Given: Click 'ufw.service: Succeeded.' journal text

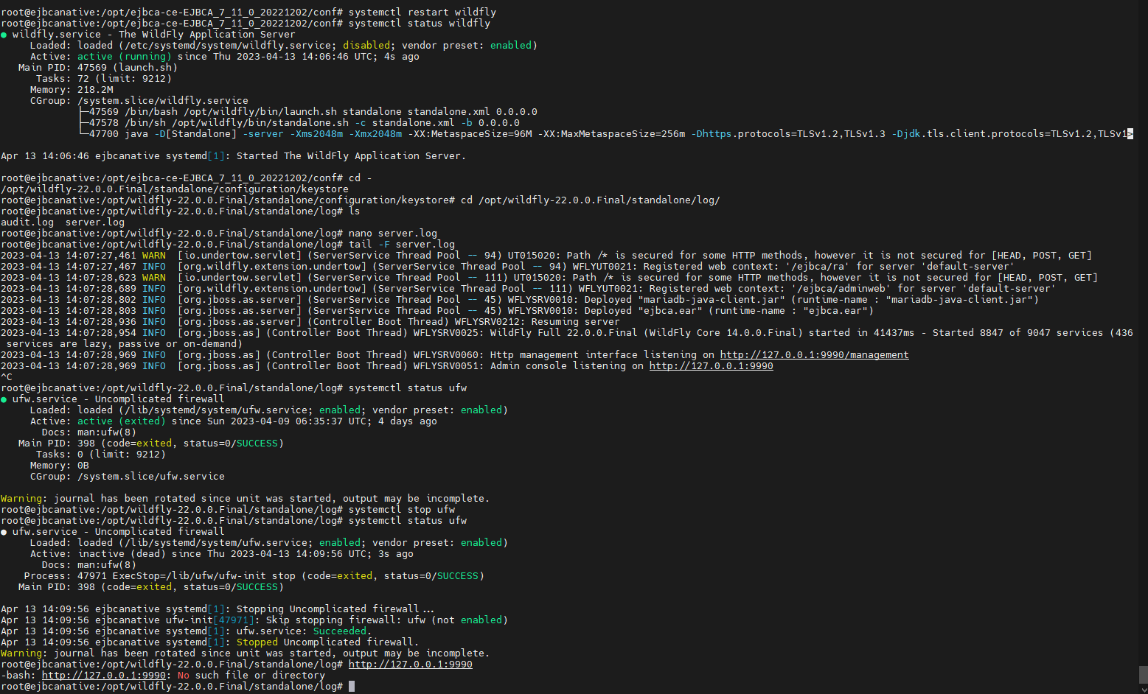Looking at the screenshot, I should point(304,631).
